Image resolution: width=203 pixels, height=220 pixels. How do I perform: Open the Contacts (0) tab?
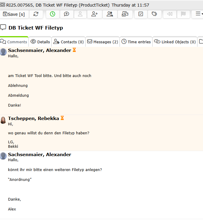tap(68, 42)
